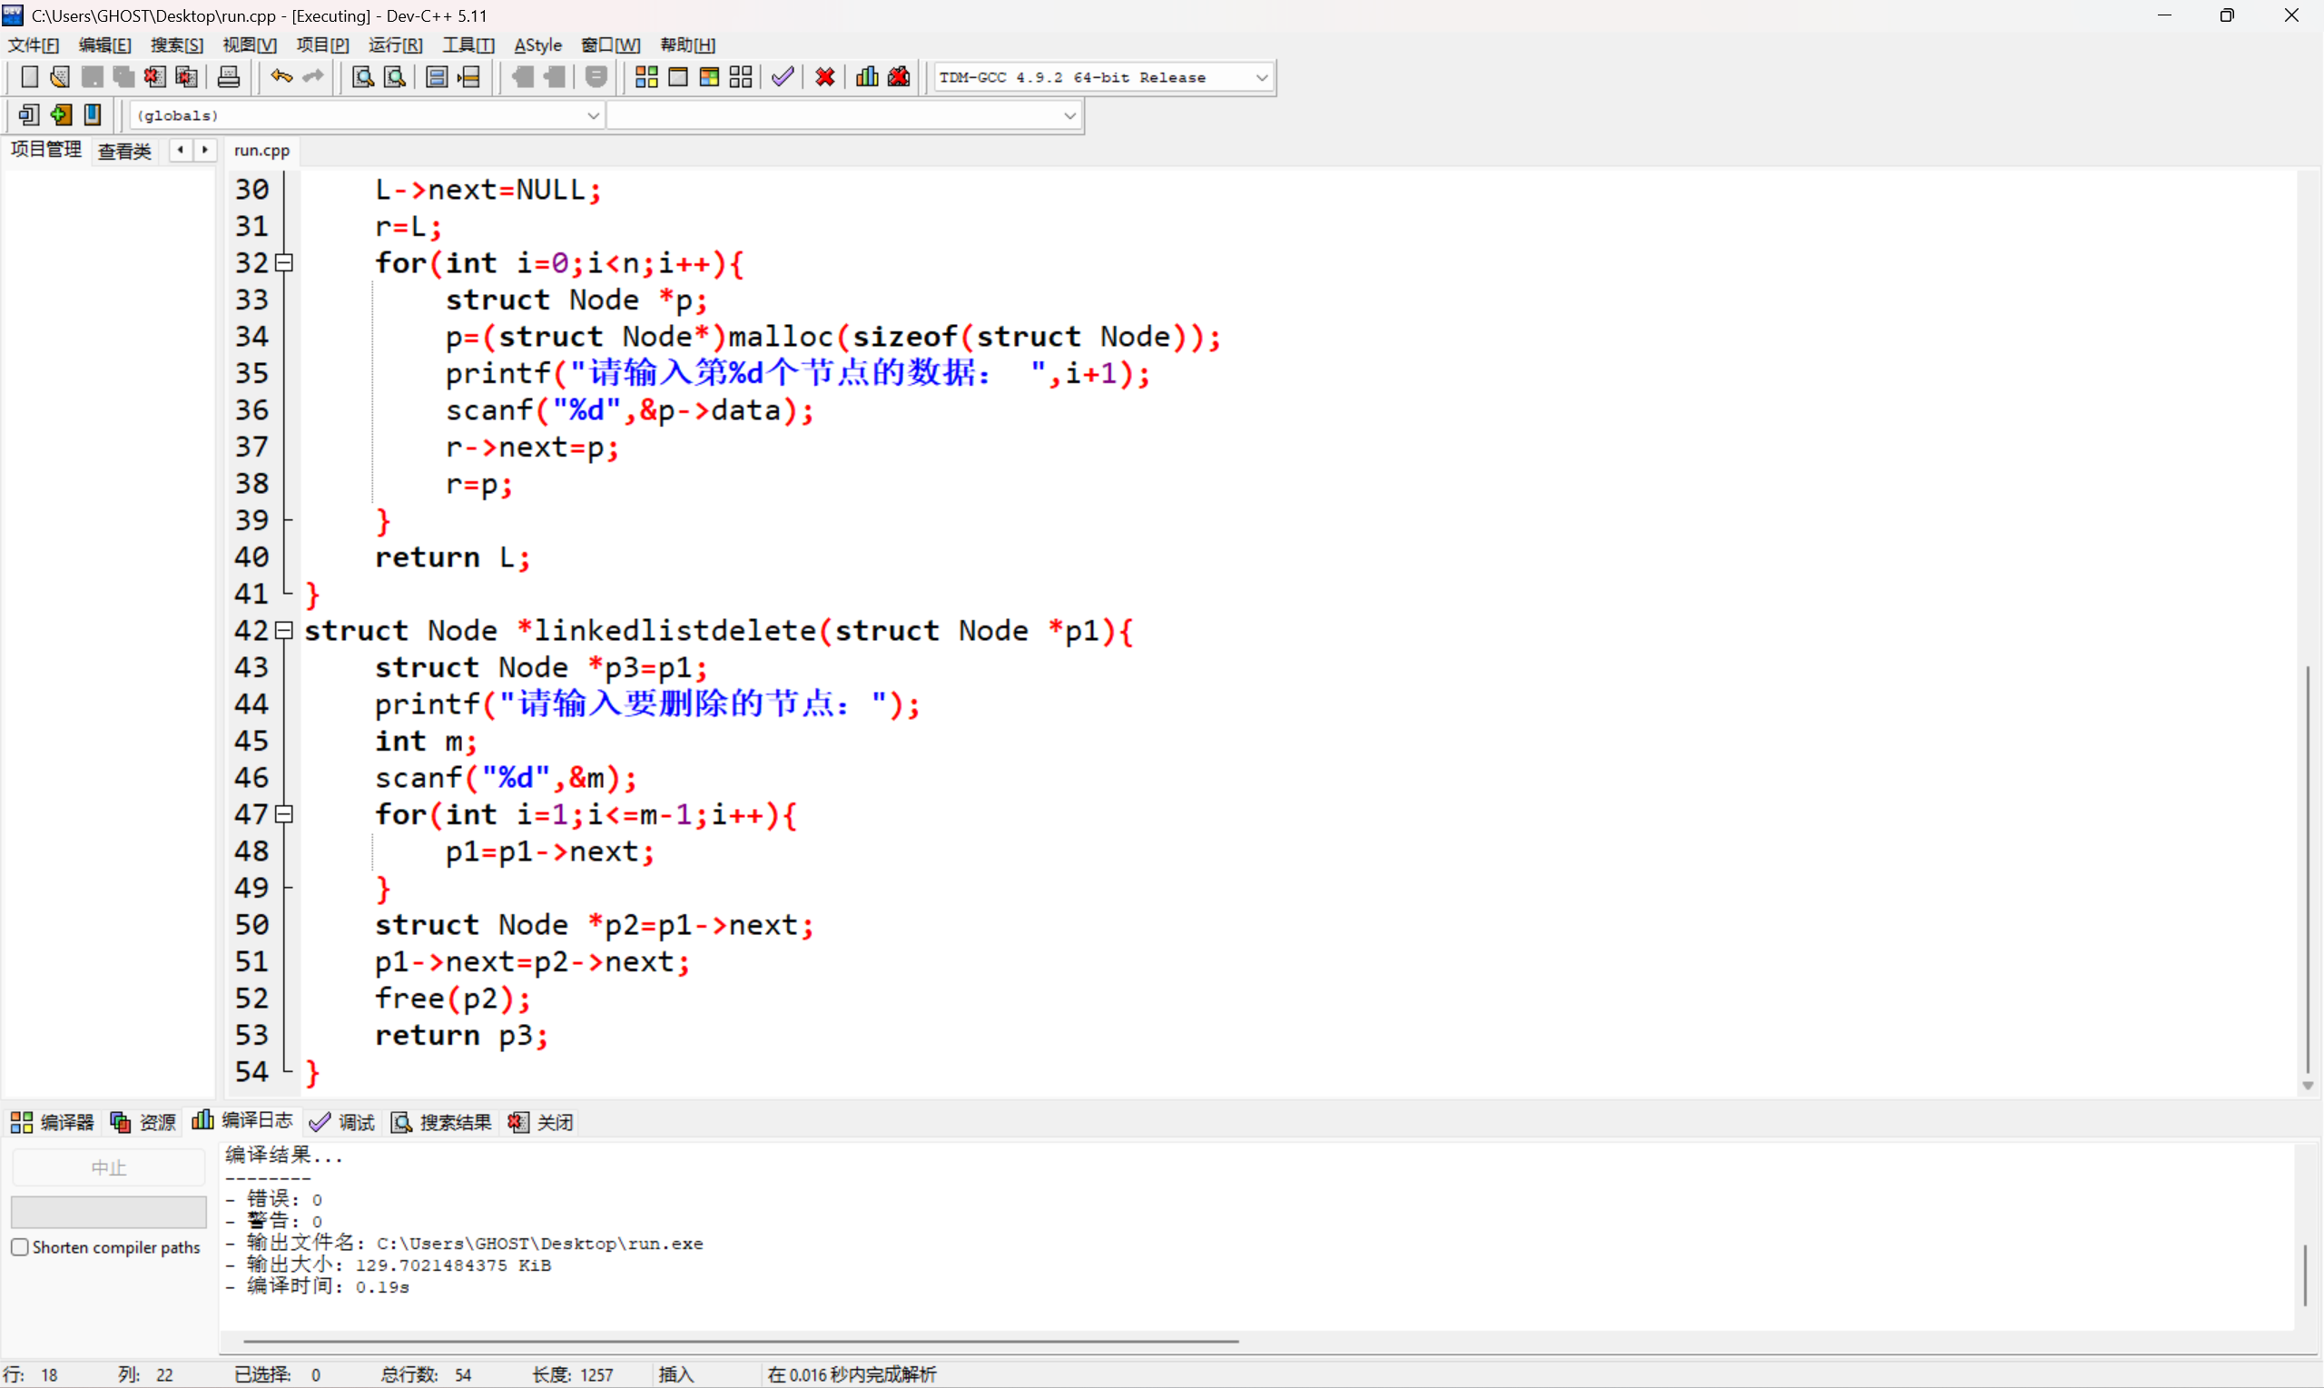Image resolution: width=2324 pixels, height=1388 pixels.
Task: Click the Undo arrow icon
Action: pos(281,76)
